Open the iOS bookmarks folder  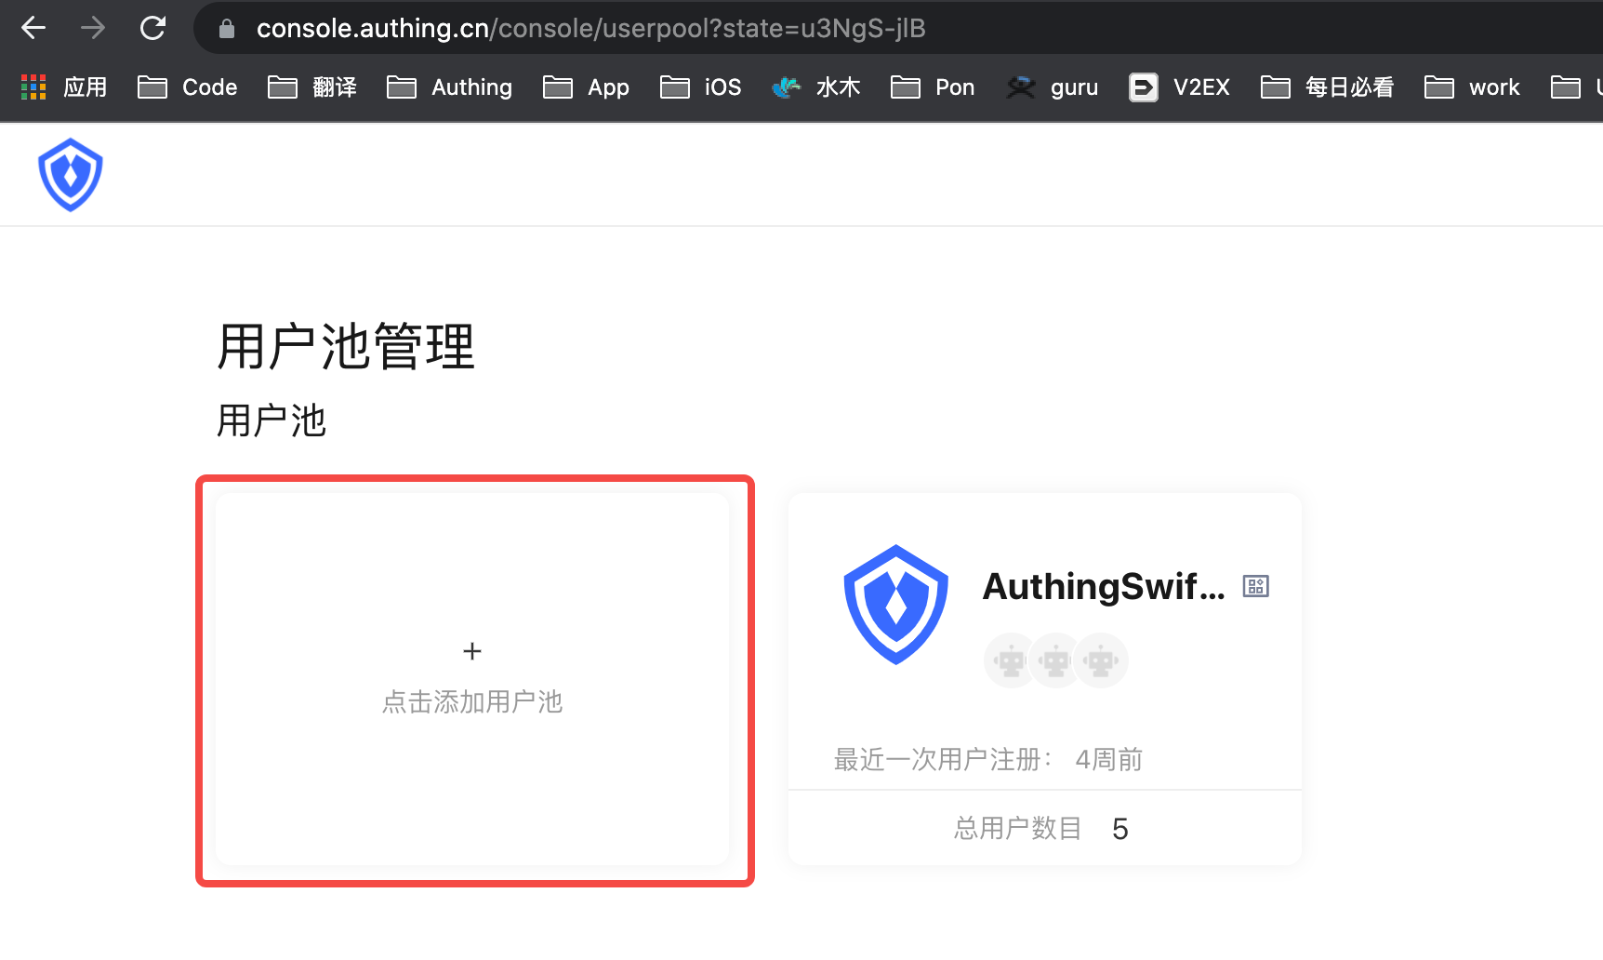(x=700, y=87)
